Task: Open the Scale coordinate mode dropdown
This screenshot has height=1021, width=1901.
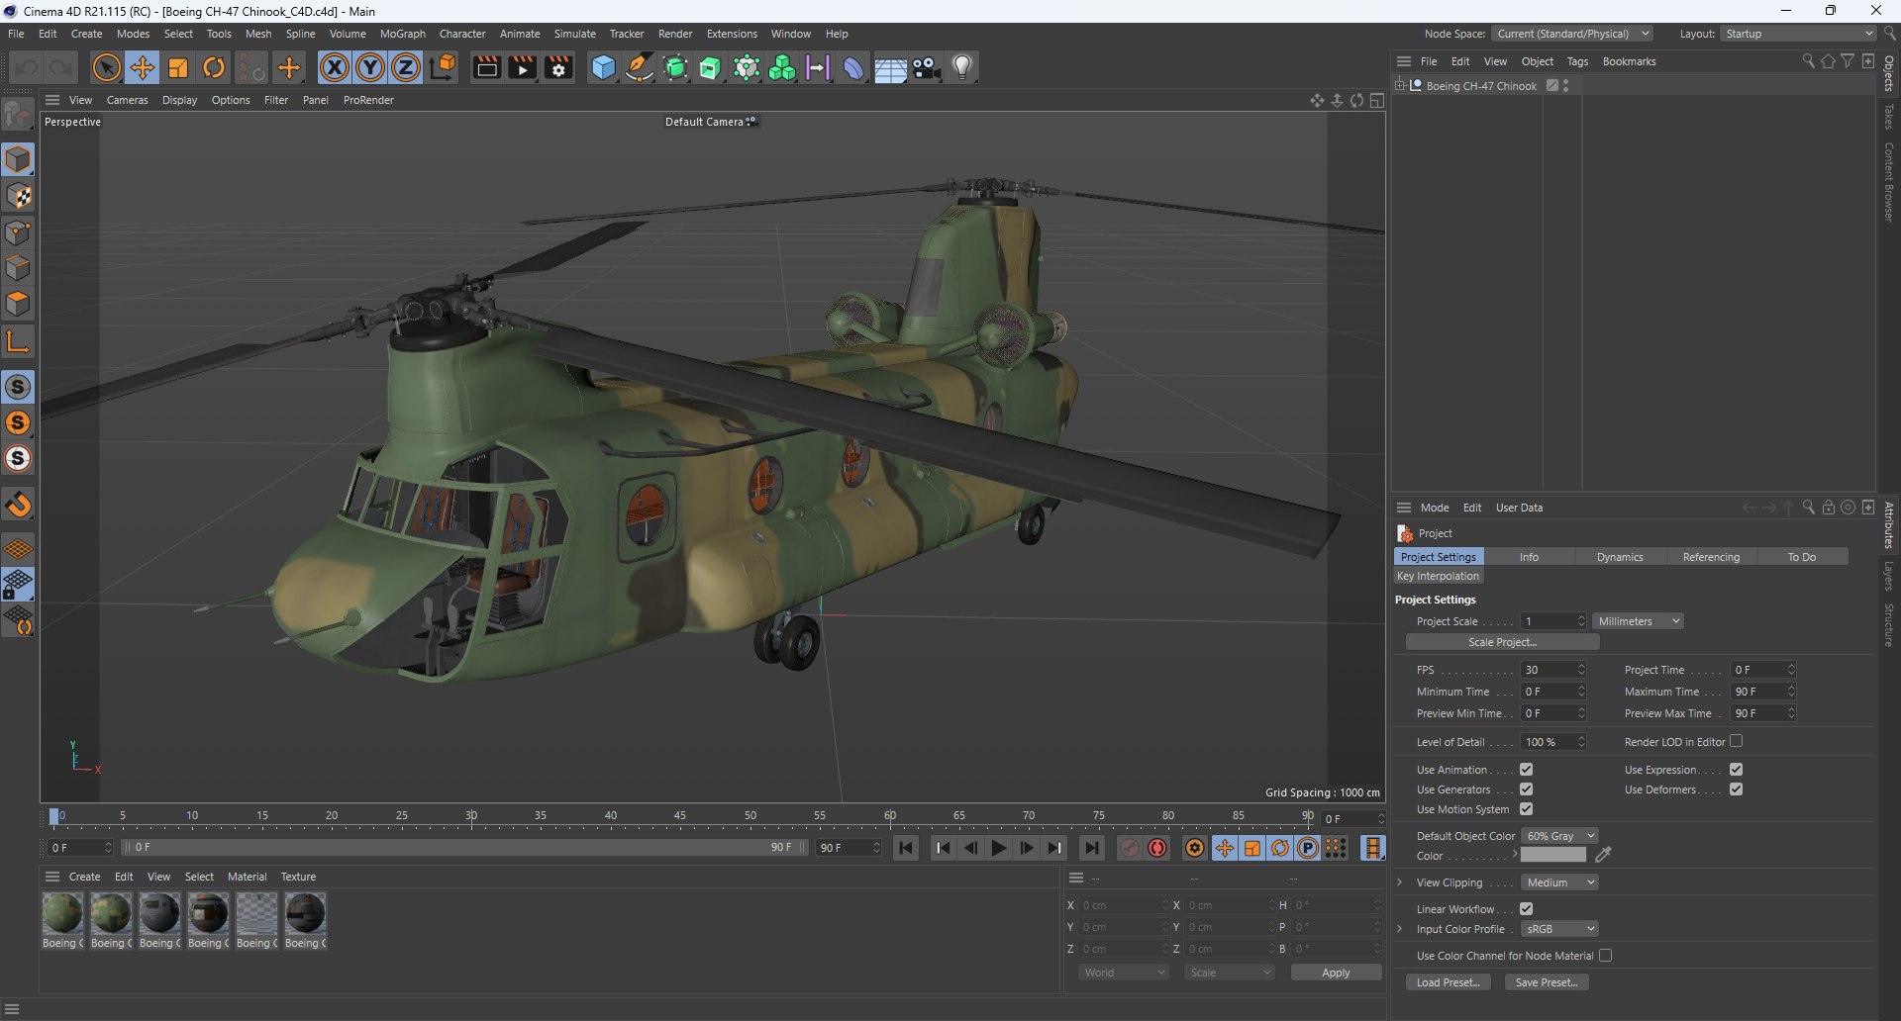Action: [1229, 973]
